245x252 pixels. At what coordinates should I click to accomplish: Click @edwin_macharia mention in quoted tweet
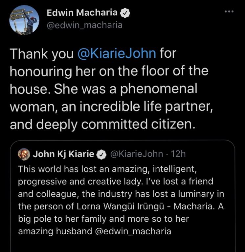click(x=133, y=231)
